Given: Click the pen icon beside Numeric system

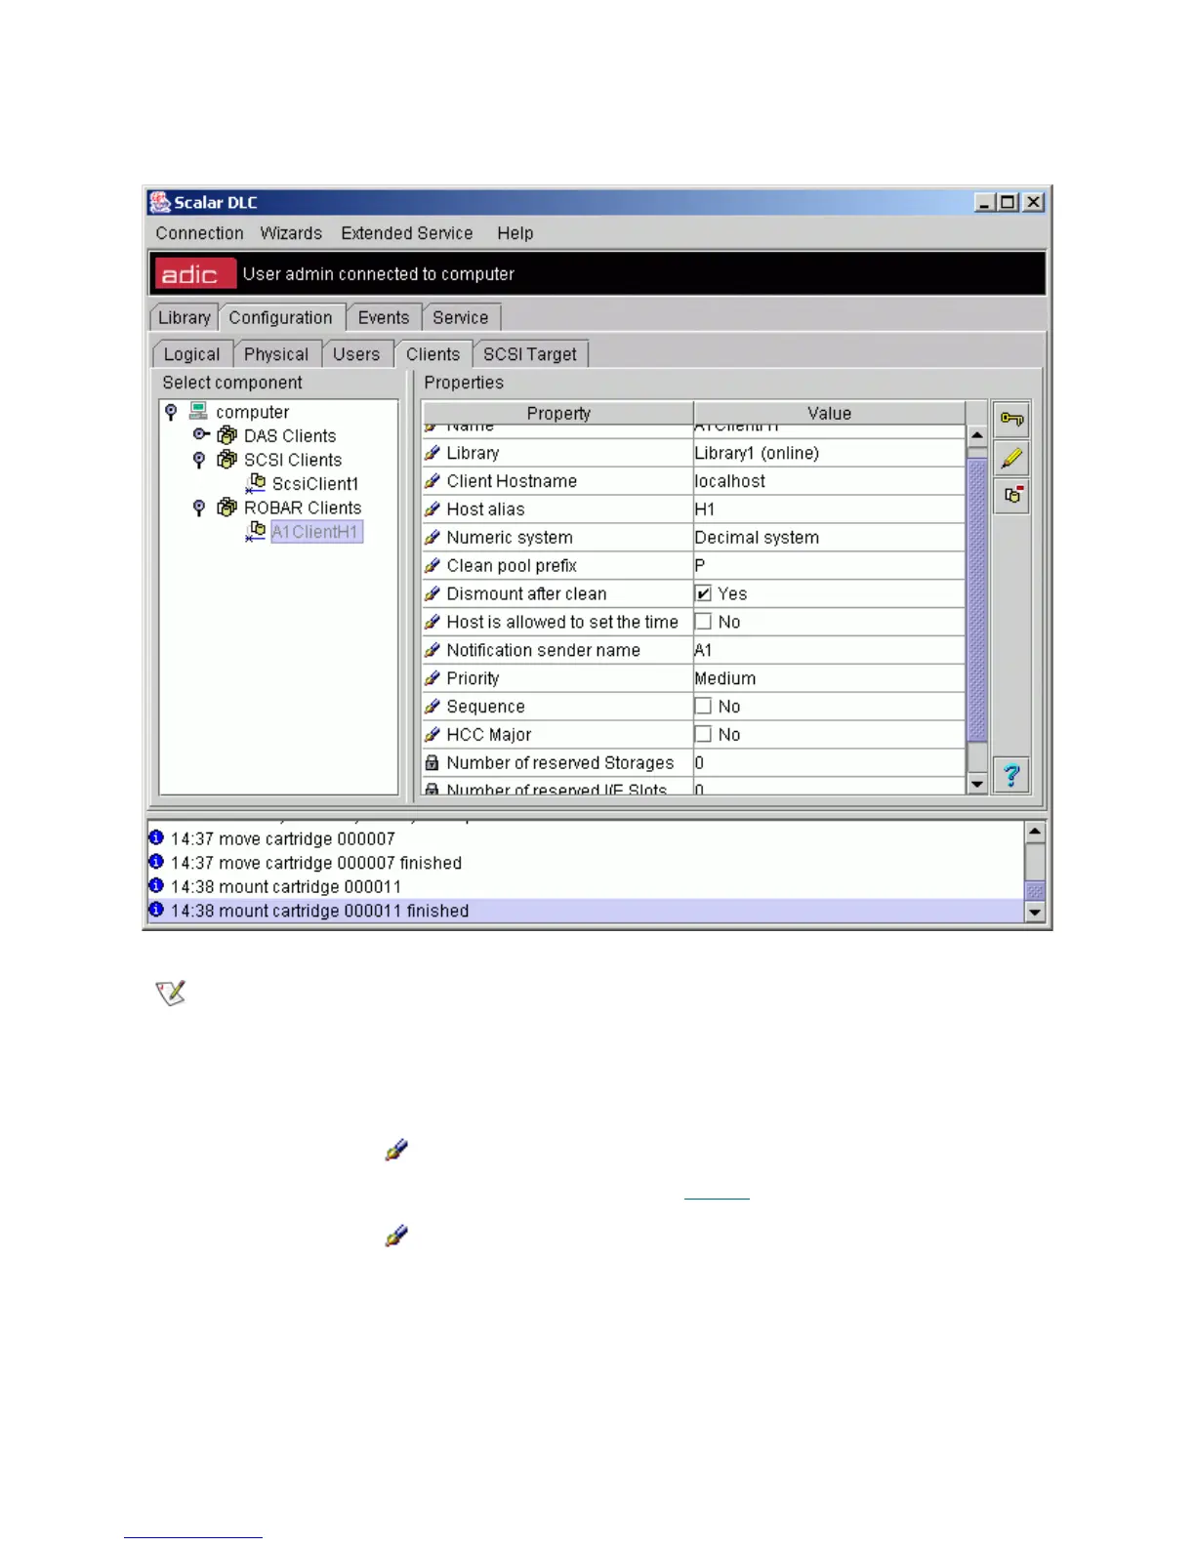Looking at the screenshot, I should pyautogui.click(x=433, y=538).
